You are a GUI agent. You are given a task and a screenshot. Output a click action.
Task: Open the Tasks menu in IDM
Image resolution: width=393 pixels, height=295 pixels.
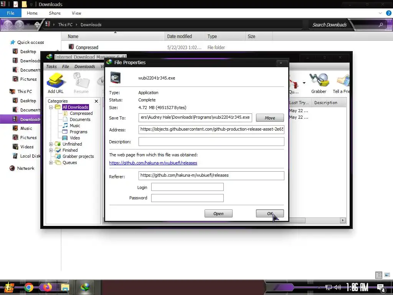click(x=51, y=66)
